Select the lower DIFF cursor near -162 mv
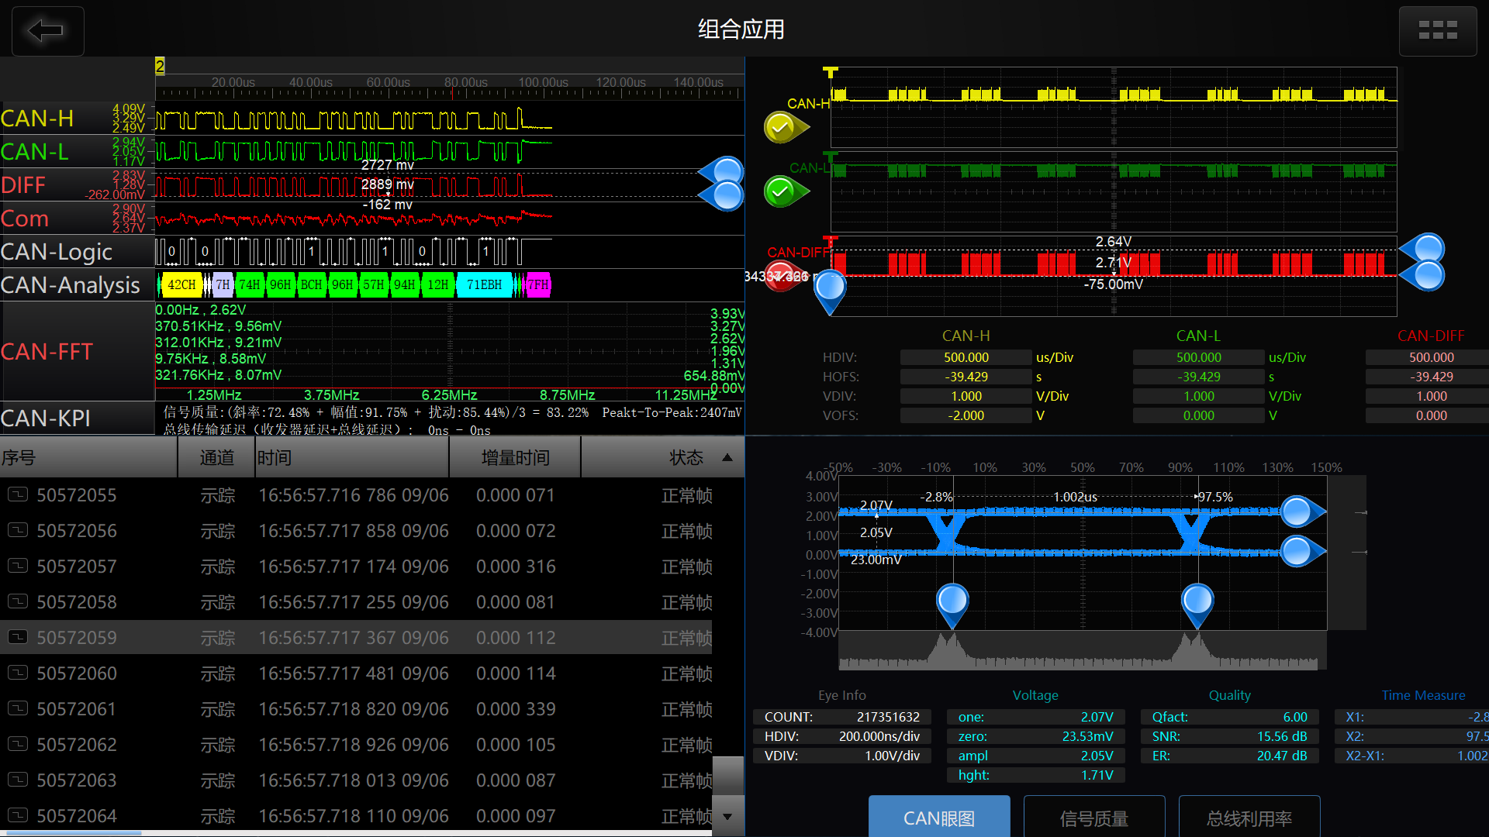This screenshot has height=837, width=1489. 723,196
